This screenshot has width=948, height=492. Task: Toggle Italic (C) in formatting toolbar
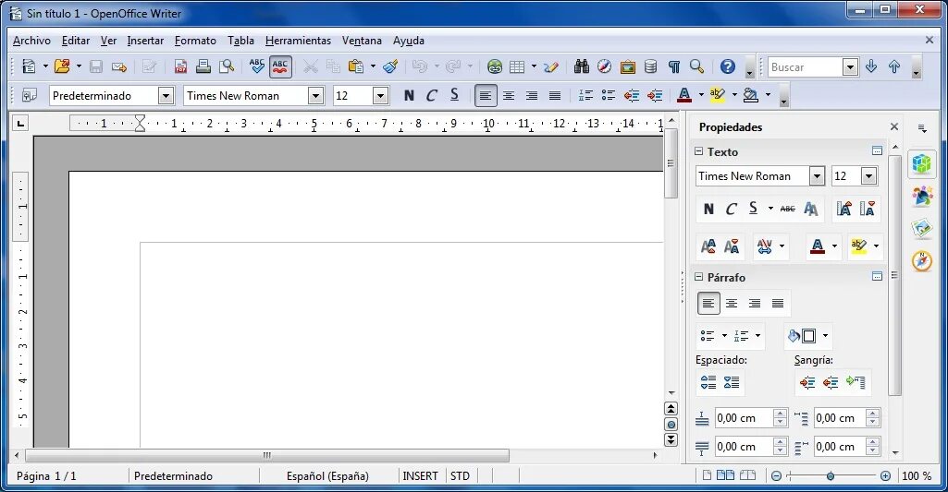pyautogui.click(x=432, y=95)
